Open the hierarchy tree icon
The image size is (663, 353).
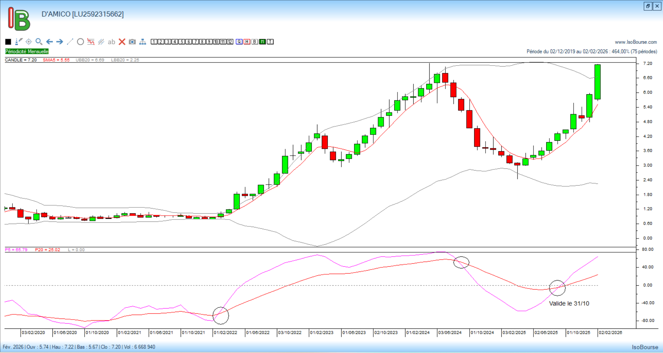(143, 42)
